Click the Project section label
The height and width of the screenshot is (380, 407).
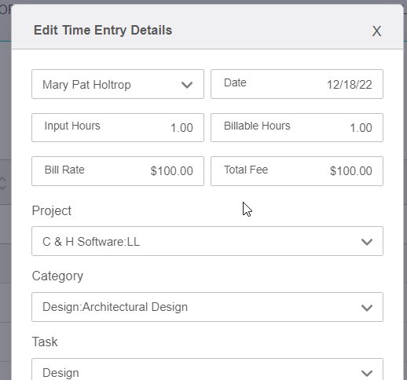click(52, 211)
